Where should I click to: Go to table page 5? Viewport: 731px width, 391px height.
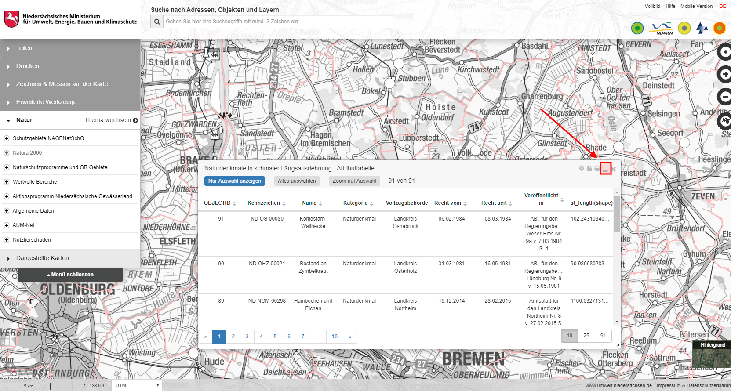[x=275, y=337]
